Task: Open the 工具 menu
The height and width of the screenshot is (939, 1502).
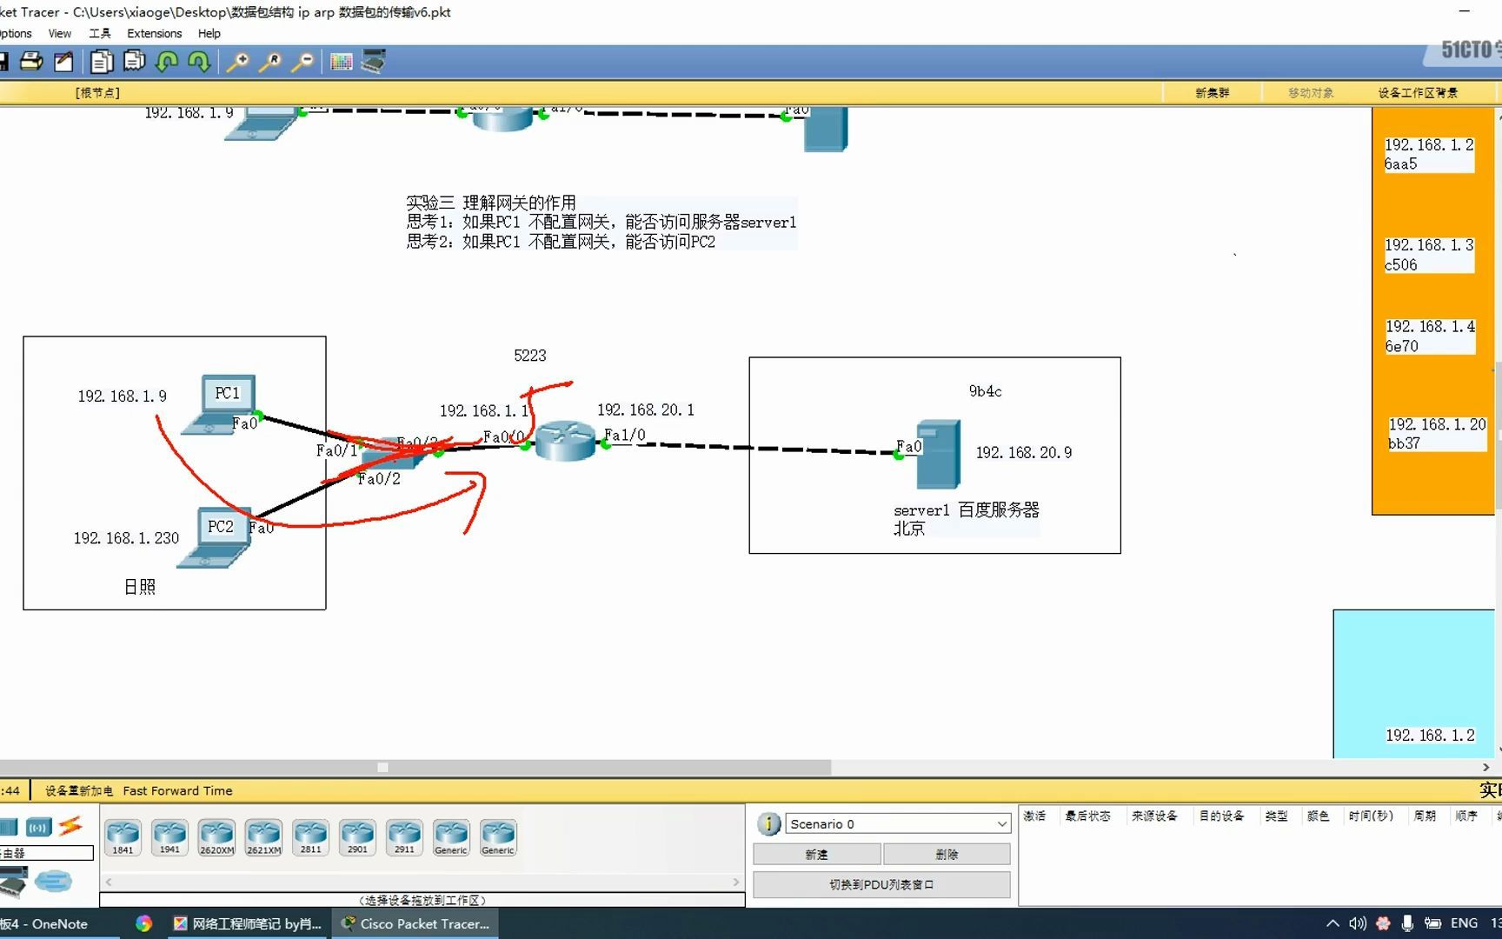Action: click(x=100, y=34)
